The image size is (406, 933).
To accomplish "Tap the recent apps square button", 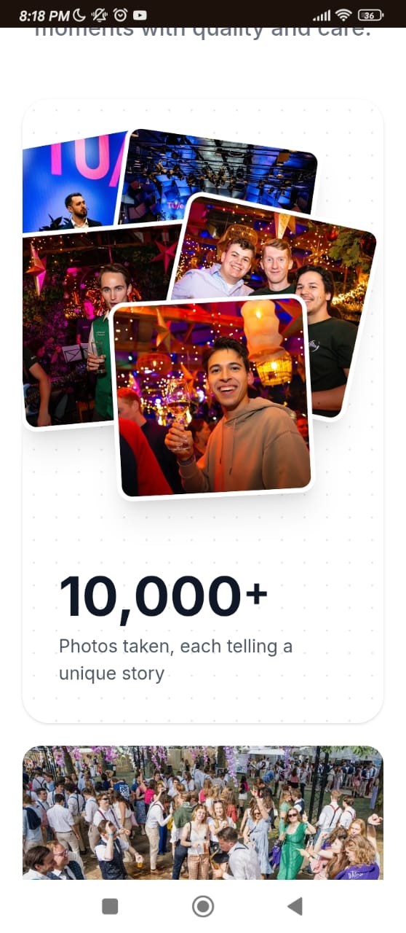I will click(110, 906).
